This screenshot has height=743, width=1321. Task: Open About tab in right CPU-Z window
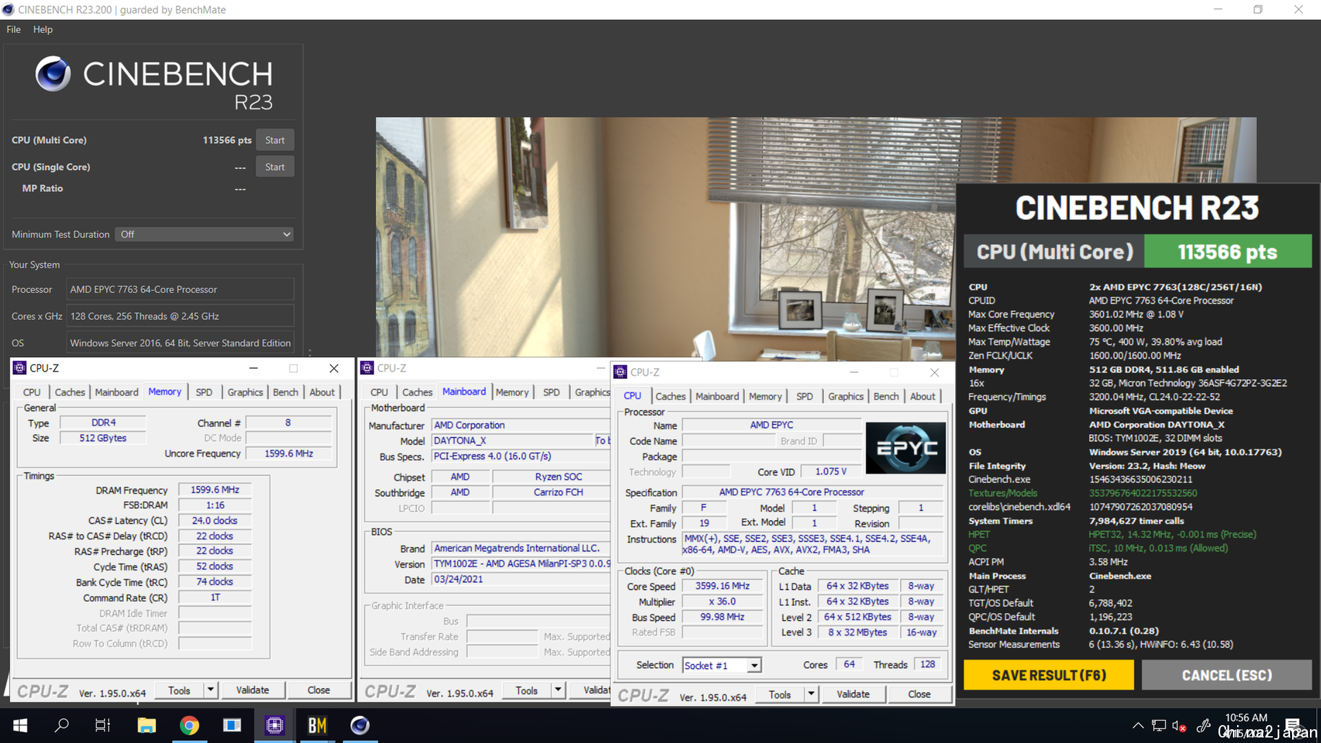[923, 396]
